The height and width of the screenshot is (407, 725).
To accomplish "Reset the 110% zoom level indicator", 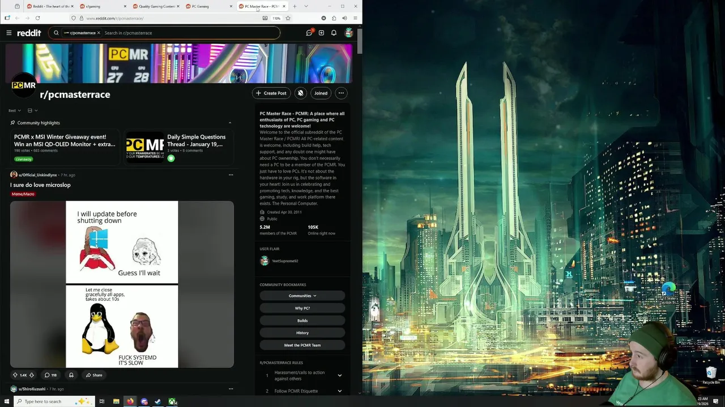I will 276,18.
